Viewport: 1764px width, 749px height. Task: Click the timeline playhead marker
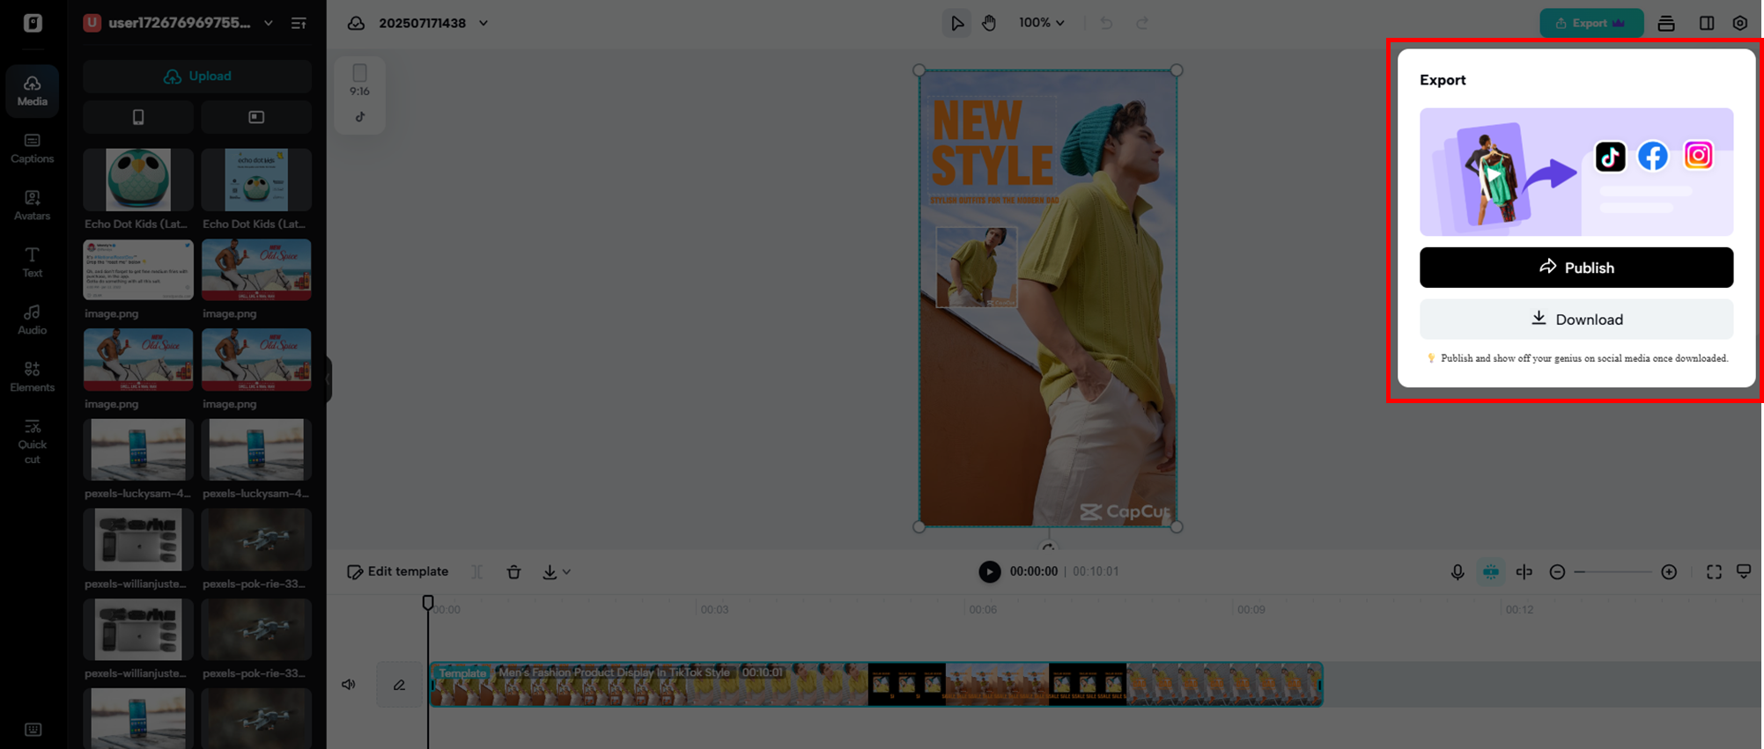(428, 603)
